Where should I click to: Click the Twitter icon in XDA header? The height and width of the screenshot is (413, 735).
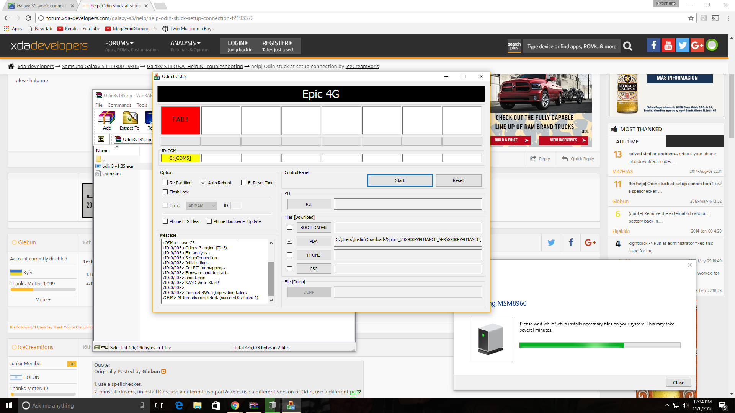[683, 46]
